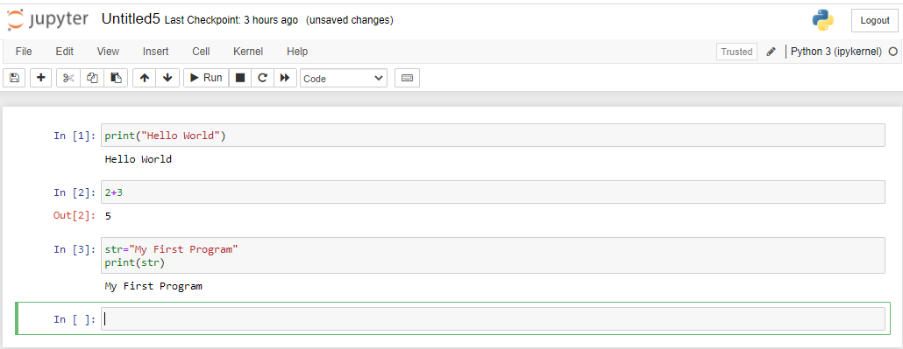Open the Cell menu
The image size is (903, 349).
click(201, 52)
